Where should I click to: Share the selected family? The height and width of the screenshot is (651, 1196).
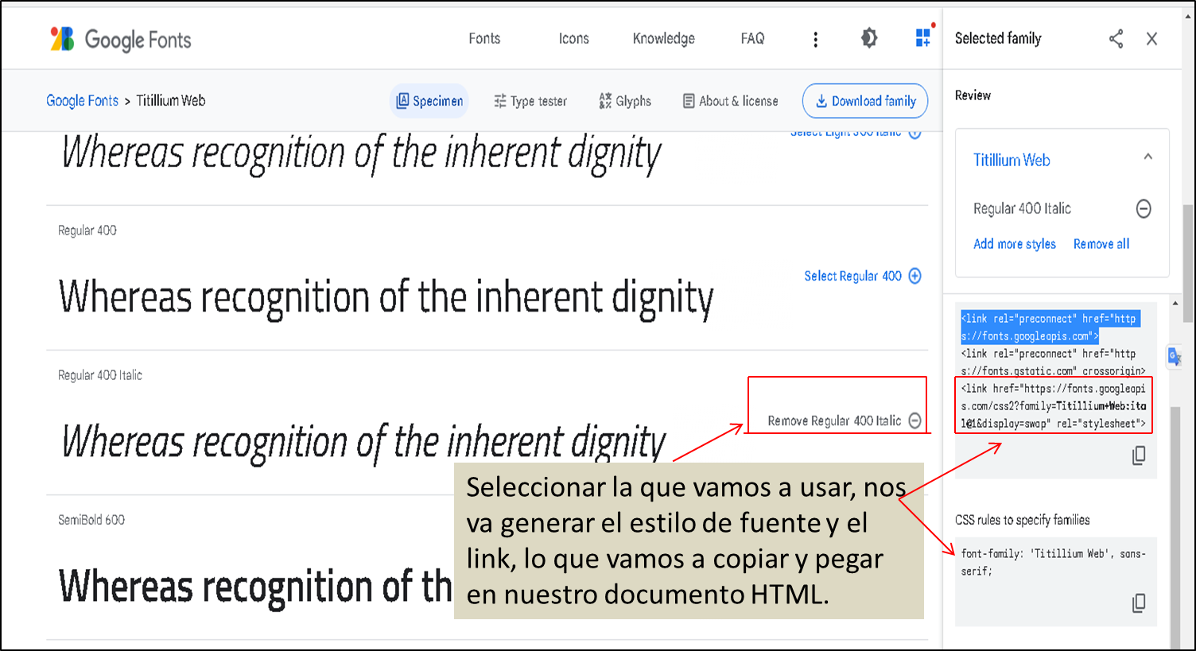pyautogui.click(x=1116, y=38)
